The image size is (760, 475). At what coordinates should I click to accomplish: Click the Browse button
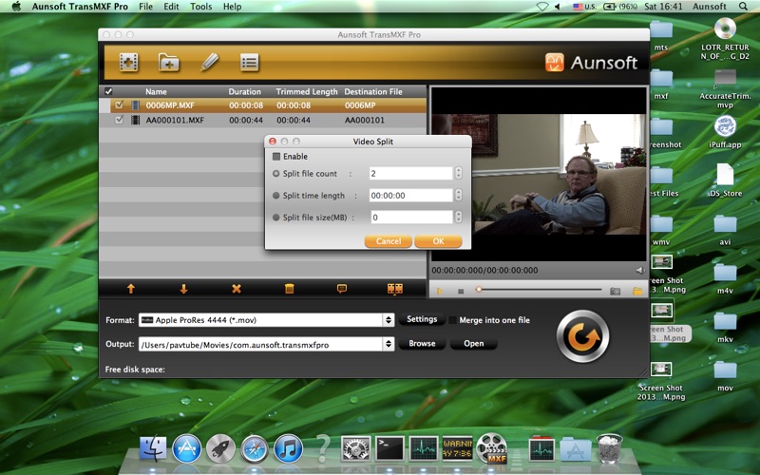pyautogui.click(x=422, y=344)
